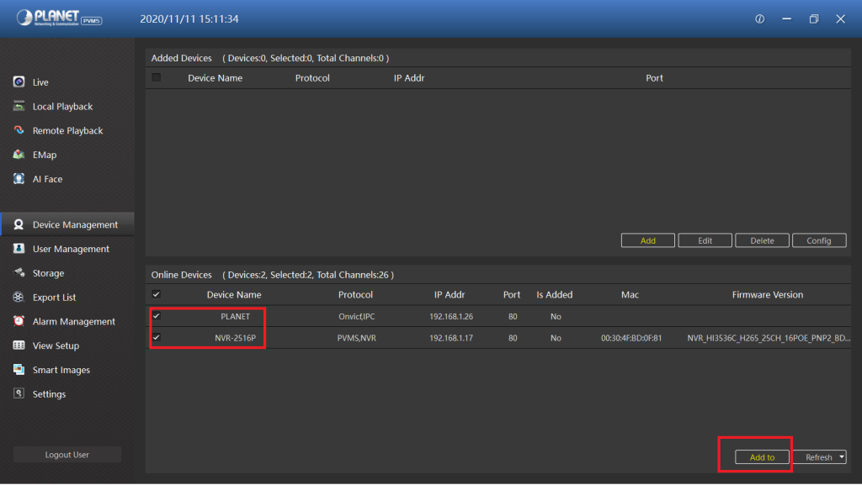Open the Storage page
Image resolution: width=862 pixels, height=485 pixels.
tap(48, 273)
